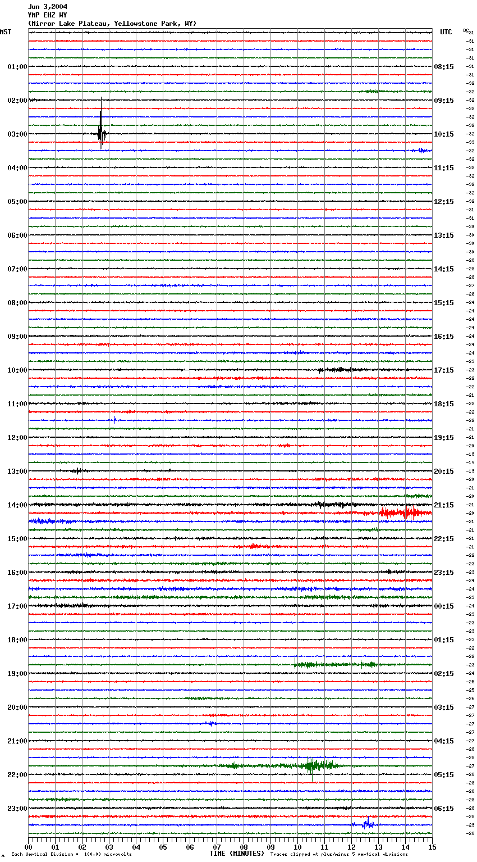Select the MST time label "19:00"
The width and height of the screenshot is (477, 862).
point(17,674)
